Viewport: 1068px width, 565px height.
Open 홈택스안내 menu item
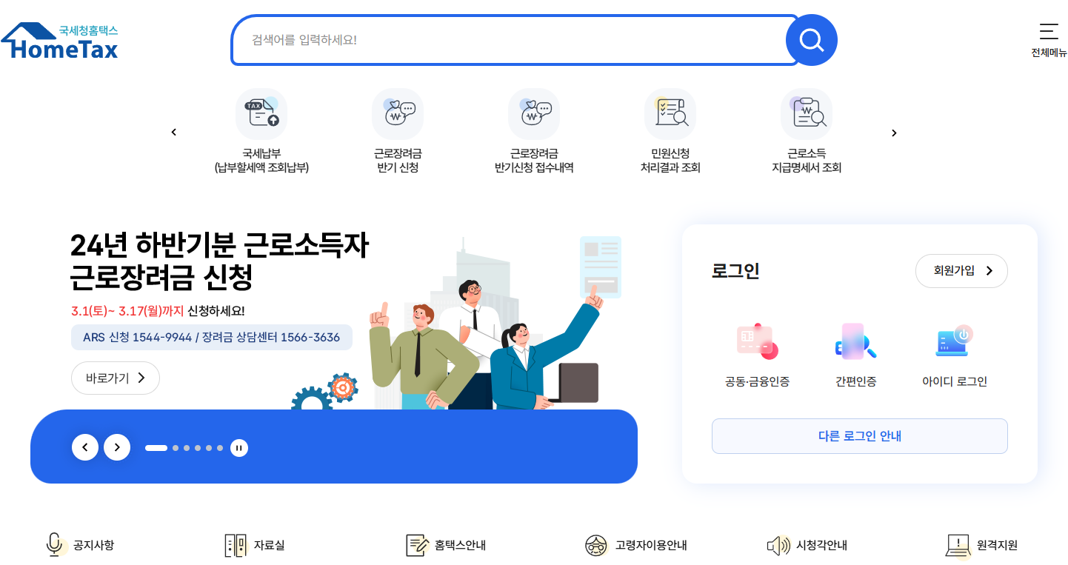pos(446,546)
